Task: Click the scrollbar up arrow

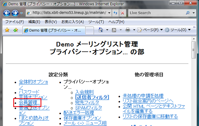Action: tap(194, 38)
